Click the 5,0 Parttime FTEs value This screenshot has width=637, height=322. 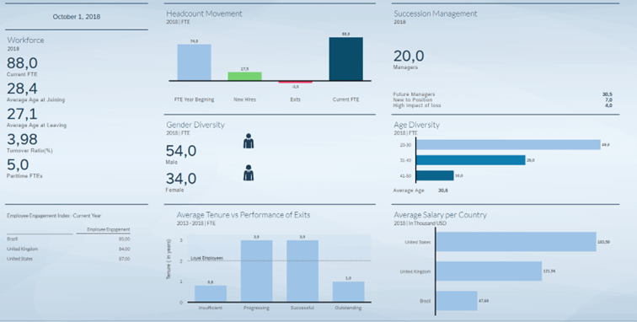coord(18,164)
